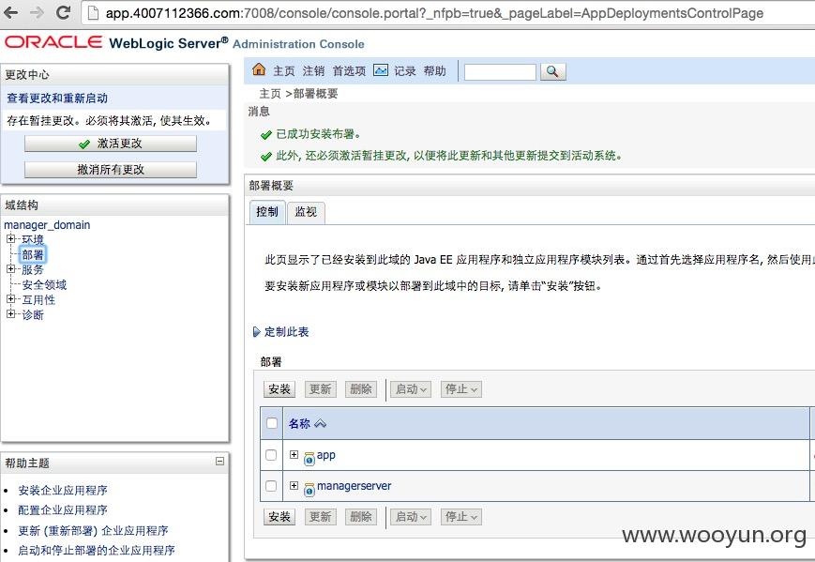The image size is (815, 562).
Task: Click the bottom 删除 button
Action: tap(361, 517)
